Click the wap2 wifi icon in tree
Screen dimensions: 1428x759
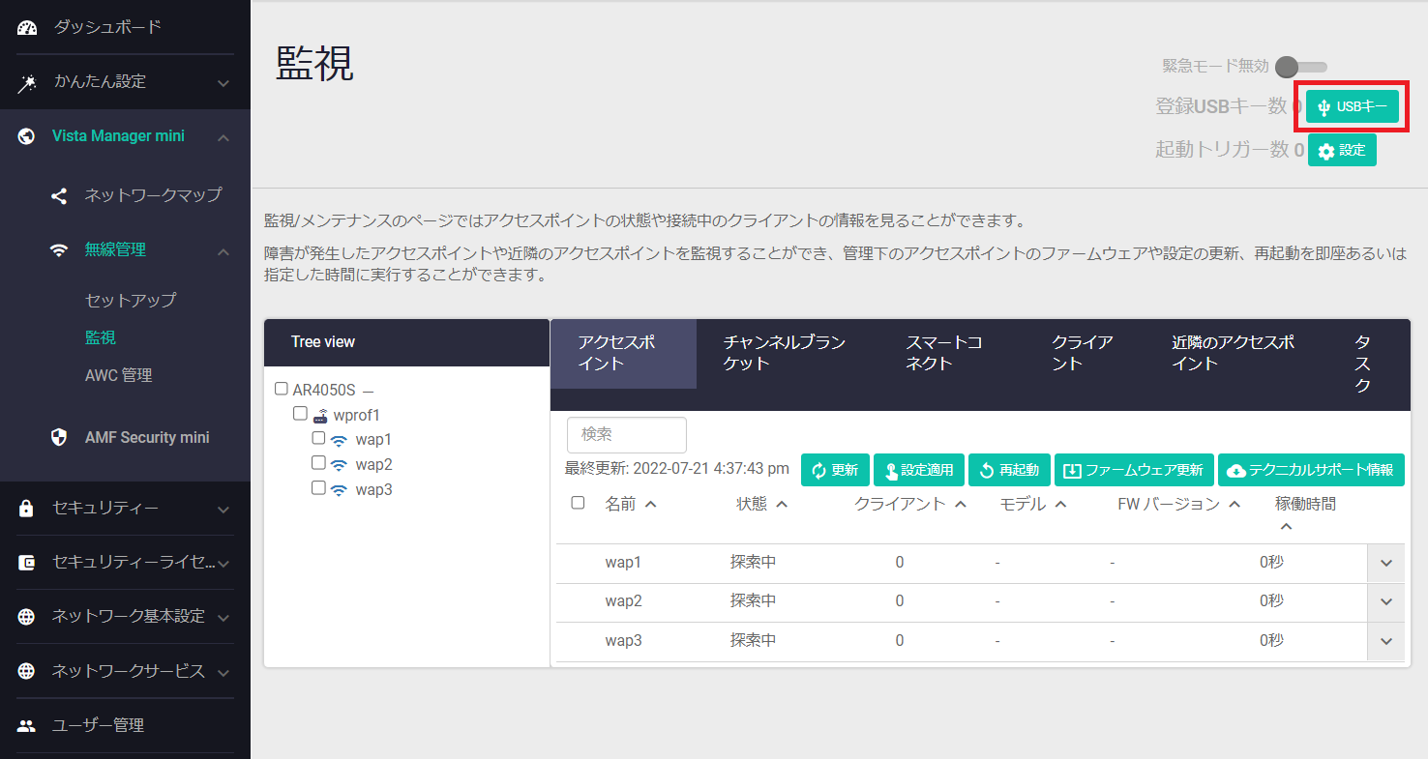click(339, 465)
